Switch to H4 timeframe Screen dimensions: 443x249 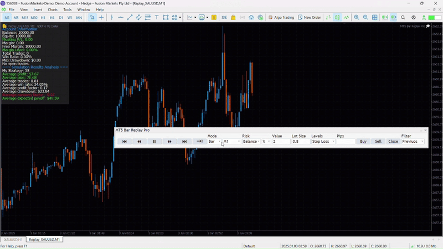coord(52,18)
